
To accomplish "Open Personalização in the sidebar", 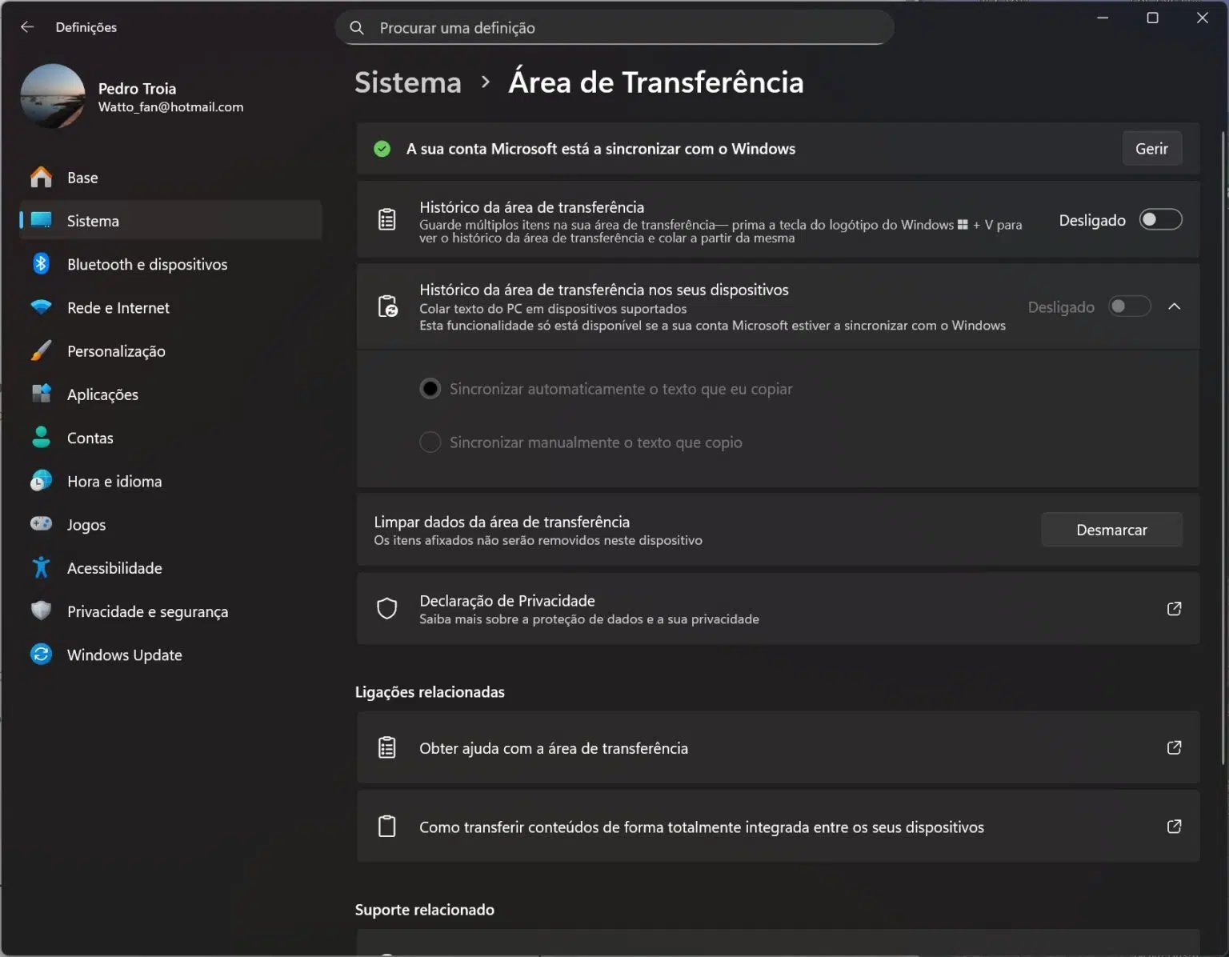I will 116,351.
